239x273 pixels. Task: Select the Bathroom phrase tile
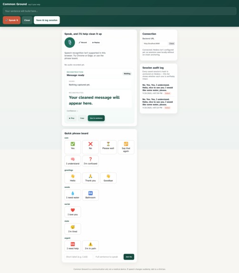90,195
